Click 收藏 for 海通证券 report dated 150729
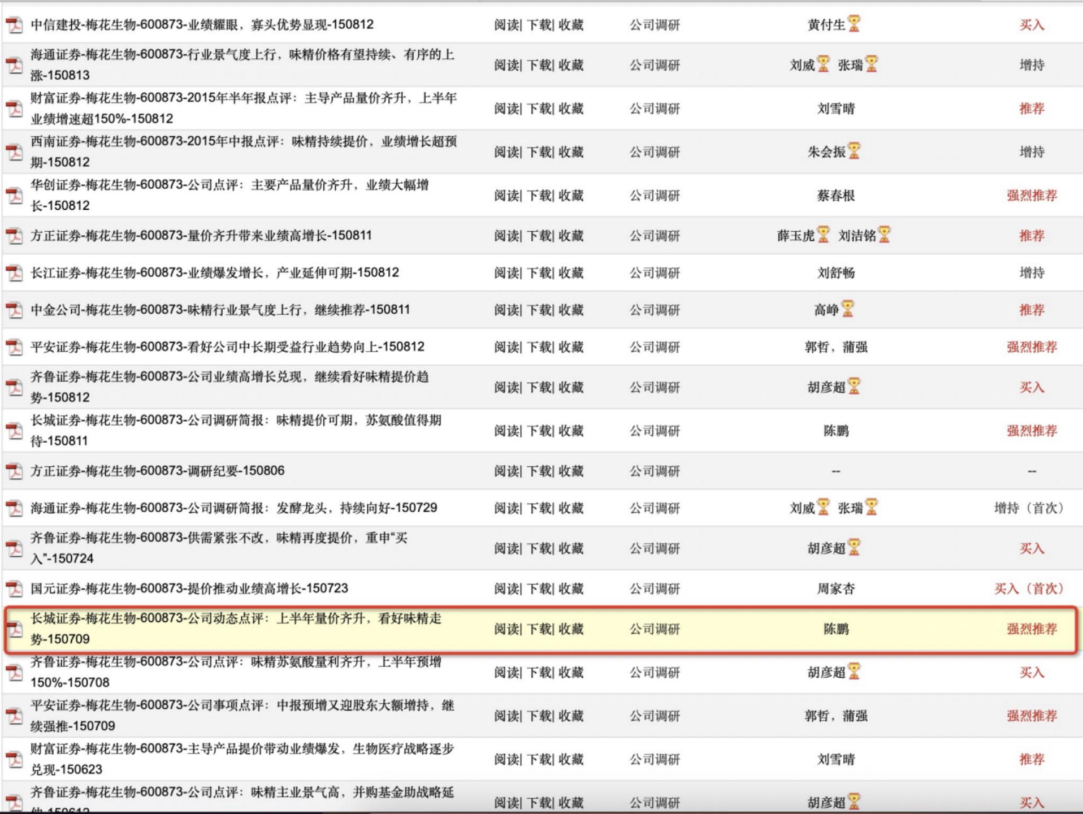This screenshot has height=814, width=1083. point(571,508)
